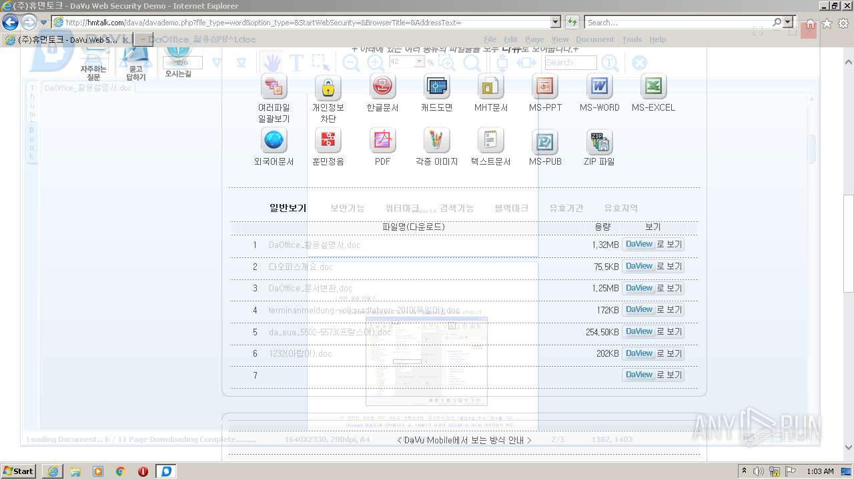The height and width of the screenshot is (480, 854).
Task: Open the address bar URL dropdown
Action: 556,22
